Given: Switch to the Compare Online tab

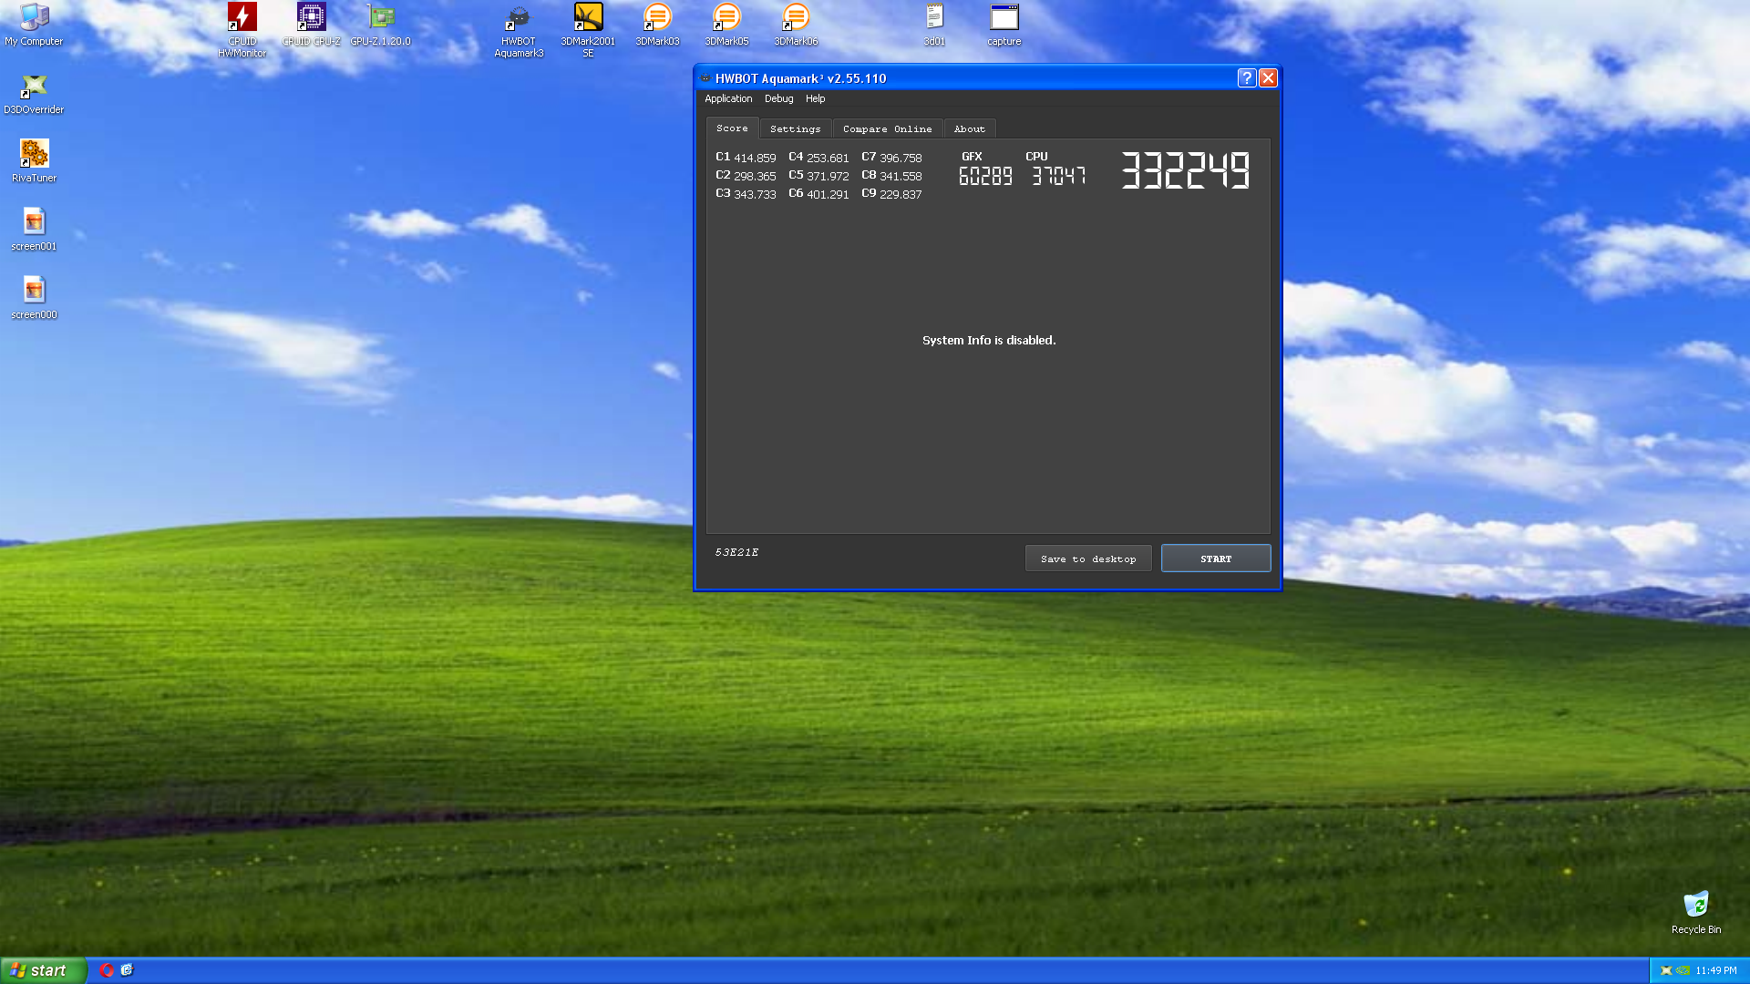Looking at the screenshot, I should 887,129.
